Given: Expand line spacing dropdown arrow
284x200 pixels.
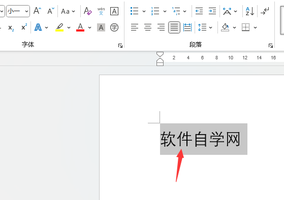Looking at the screenshot, I should pos(211,27).
